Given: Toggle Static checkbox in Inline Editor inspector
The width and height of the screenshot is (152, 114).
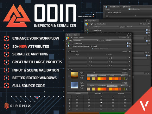Looking at the screenshot, I should coord(120,37).
